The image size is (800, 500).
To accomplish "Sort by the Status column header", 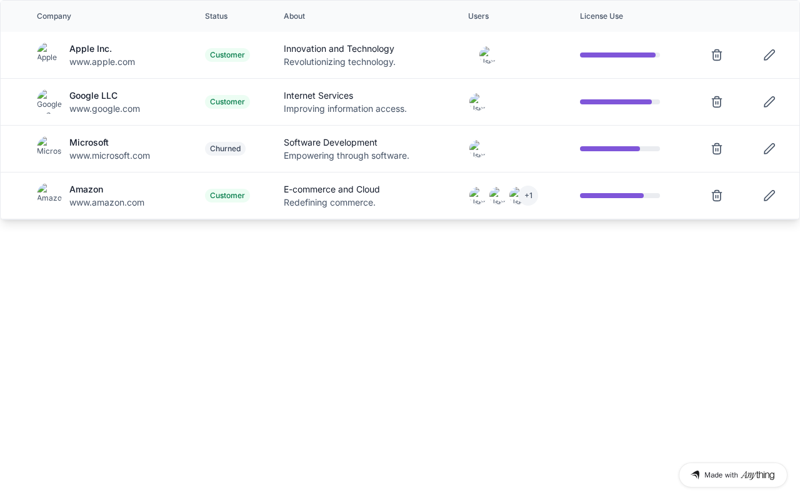I will pos(216,16).
